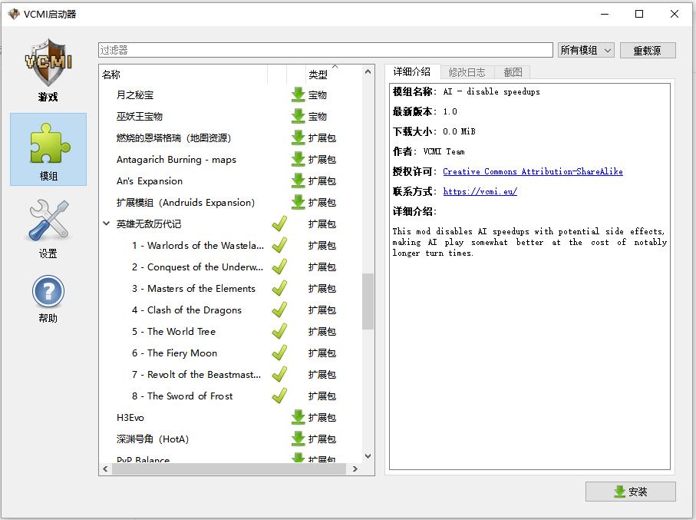This screenshot has height=520, width=696.
Task: Click the VCMI launcher title bar icon
Action: (x=14, y=14)
